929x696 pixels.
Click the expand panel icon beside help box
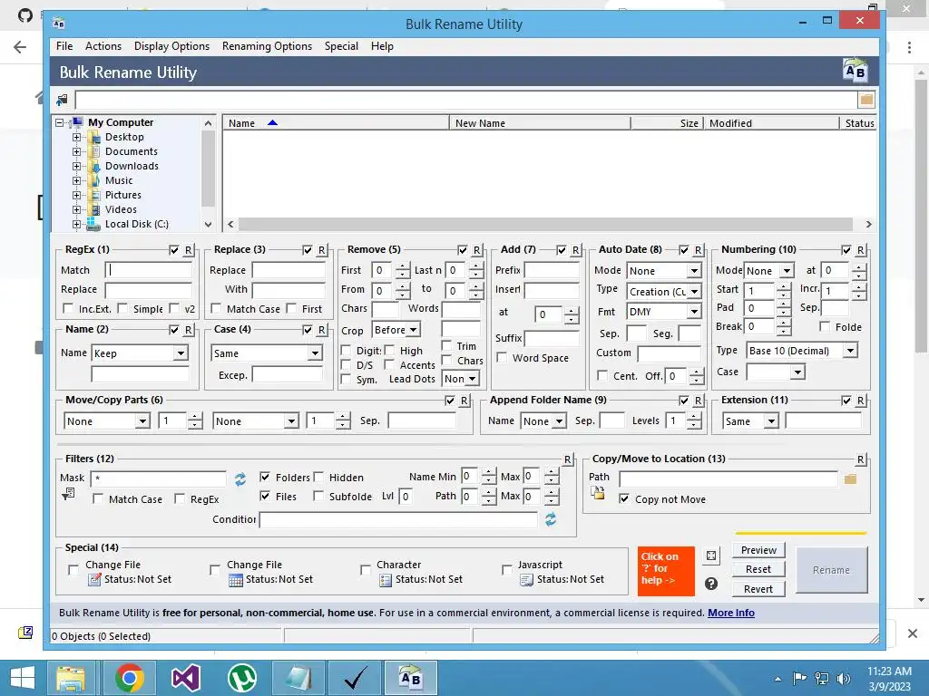(711, 556)
